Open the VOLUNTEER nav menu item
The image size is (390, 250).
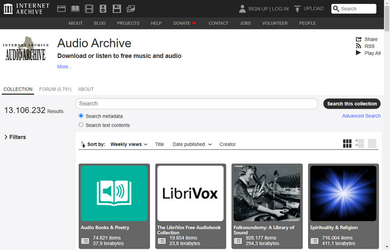(x=275, y=23)
